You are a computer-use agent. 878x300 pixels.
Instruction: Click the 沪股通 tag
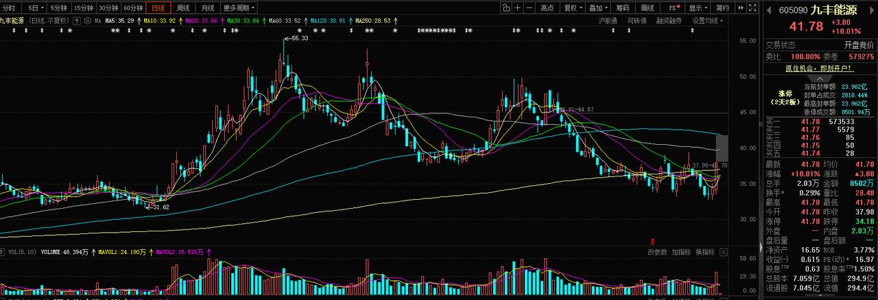click(x=608, y=21)
